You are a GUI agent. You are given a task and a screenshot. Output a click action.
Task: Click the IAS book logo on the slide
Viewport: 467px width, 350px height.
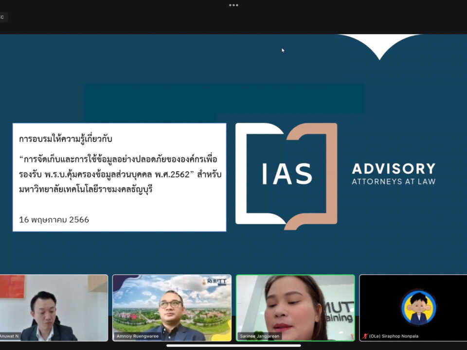pos(286,176)
